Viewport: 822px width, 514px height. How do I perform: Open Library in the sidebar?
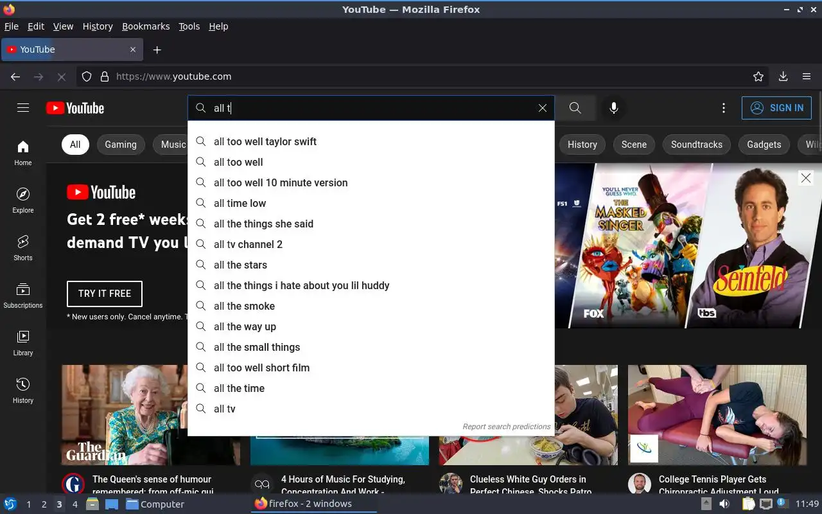click(x=23, y=344)
